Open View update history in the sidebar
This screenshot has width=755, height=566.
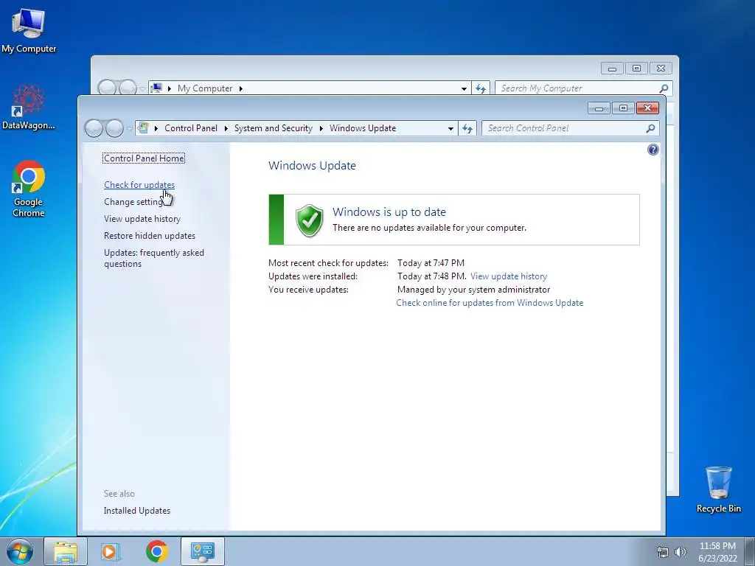[142, 218]
